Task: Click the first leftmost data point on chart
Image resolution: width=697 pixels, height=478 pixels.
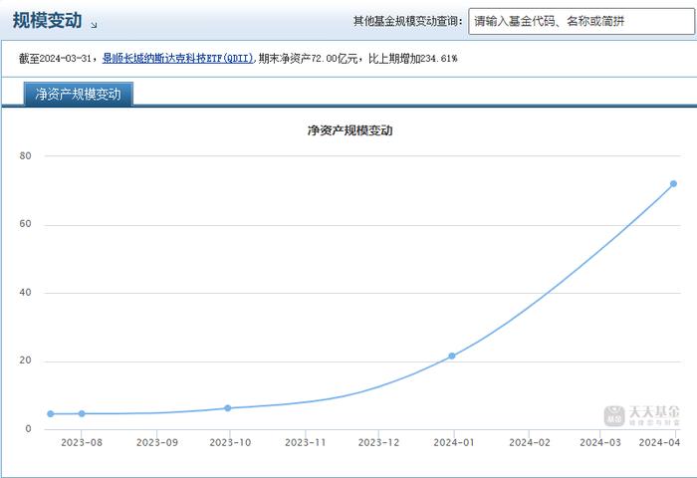Action: tap(51, 413)
